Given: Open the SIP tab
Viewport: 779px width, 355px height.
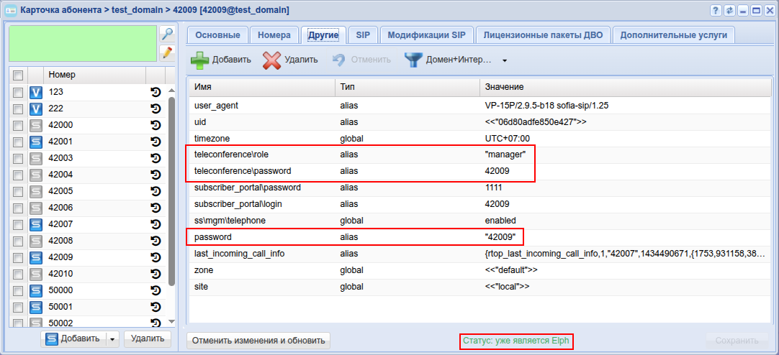Looking at the screenshot, I should click(x=363, y=35).
